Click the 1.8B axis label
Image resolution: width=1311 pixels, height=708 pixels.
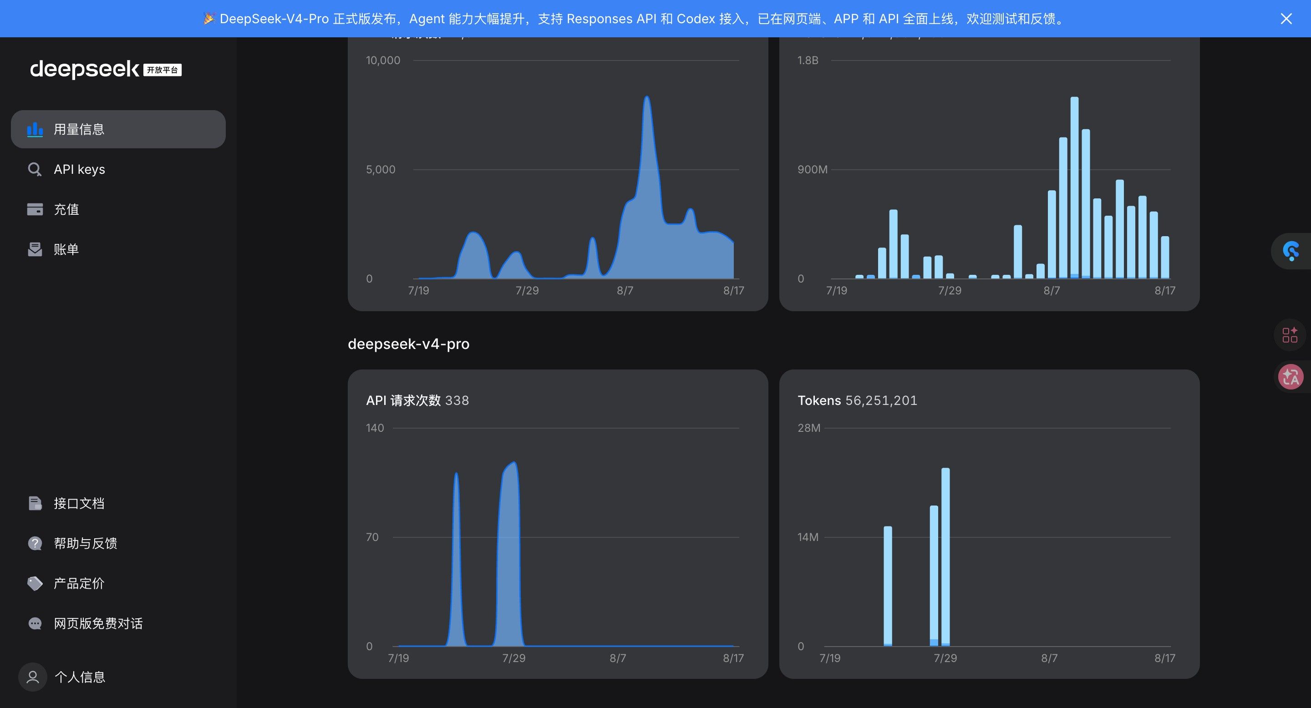point(808,61)
